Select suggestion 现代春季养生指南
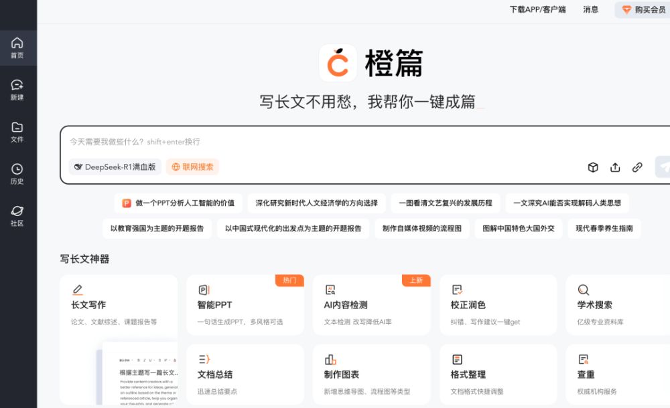 coord(604,228)
